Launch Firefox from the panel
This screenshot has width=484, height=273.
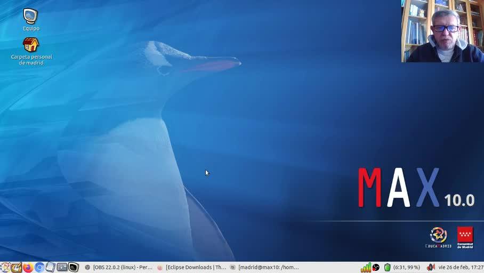coord(28,268)
